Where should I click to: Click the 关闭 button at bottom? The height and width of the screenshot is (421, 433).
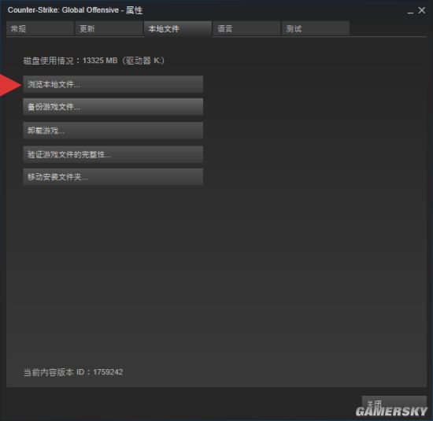[x=394, y=404]
